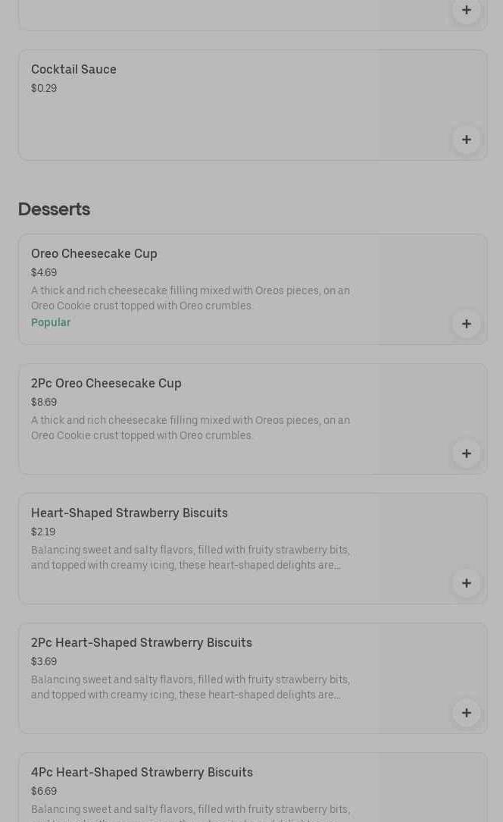503x822 pixels.
Task: Open 4Pc Heart-Shaped Strawberry Biscuits title
Action: coord(142,772)
